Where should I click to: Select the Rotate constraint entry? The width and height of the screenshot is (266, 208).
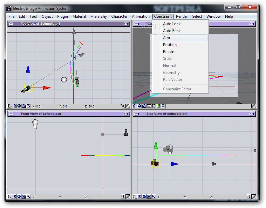180,52
